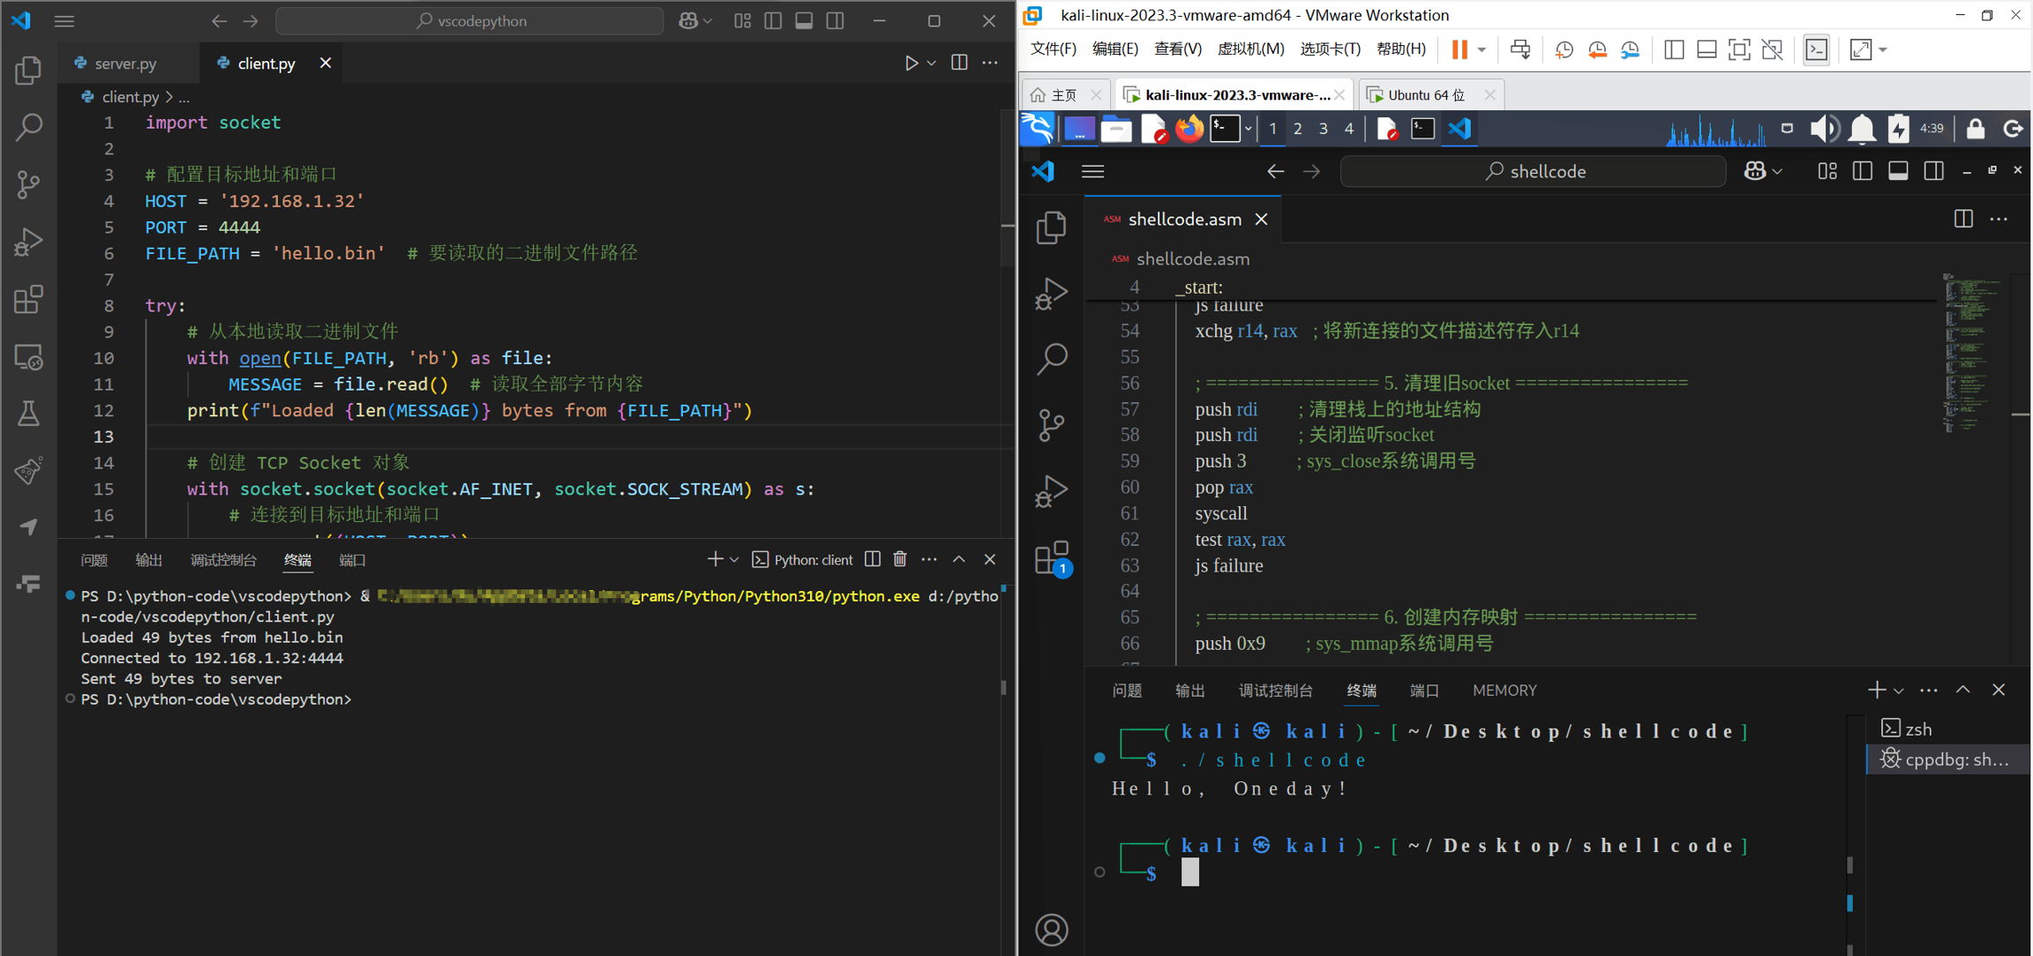Kill terminal using trash icon
The height and width of the screenshot is (956, 2033).
(x=900, y=559)
